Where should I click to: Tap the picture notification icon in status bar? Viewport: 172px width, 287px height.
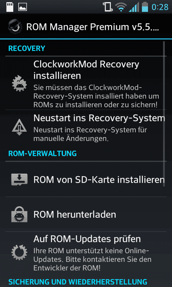[23, 7]
